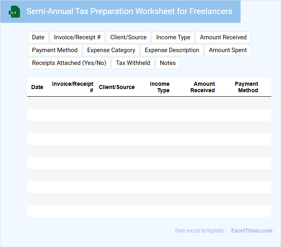Click the Tax Withheld tag
Image resolution: width=281 pixels, height=247 pixels.
click(x=133, y=63)
